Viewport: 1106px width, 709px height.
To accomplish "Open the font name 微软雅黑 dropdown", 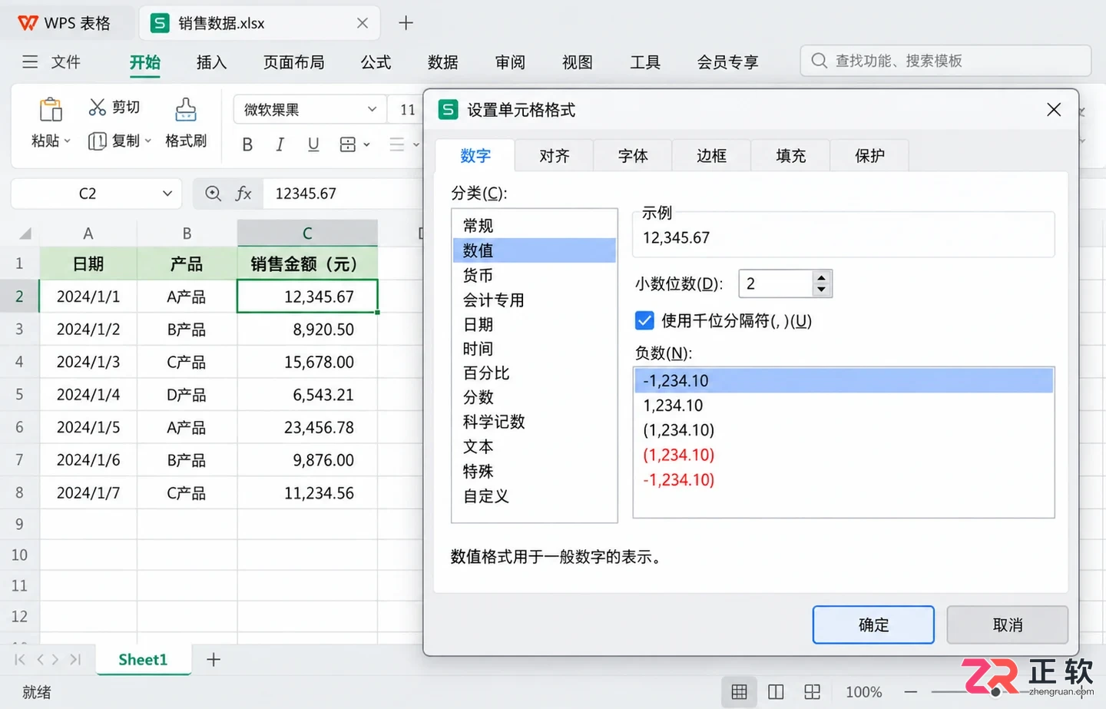I will [373, 110].
